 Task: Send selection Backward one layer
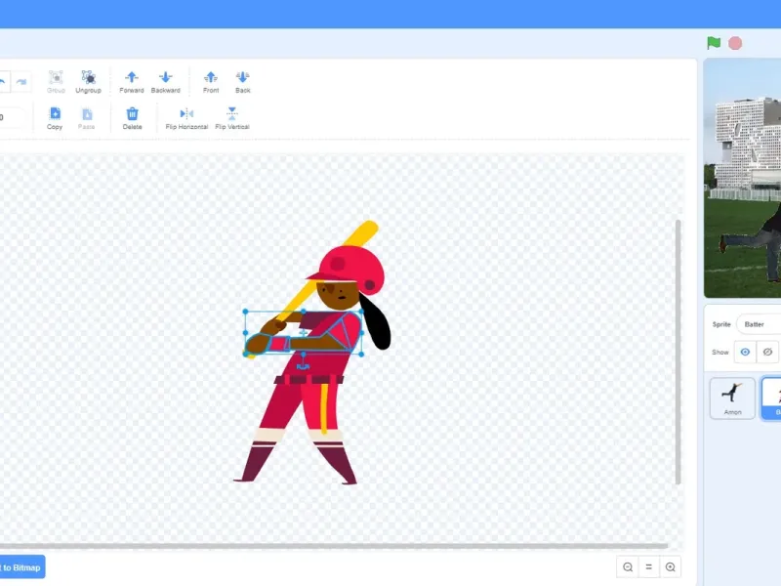(165, 82)
